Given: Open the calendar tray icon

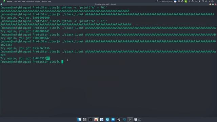Looking at the screenshot, I should tap(175, 1).
